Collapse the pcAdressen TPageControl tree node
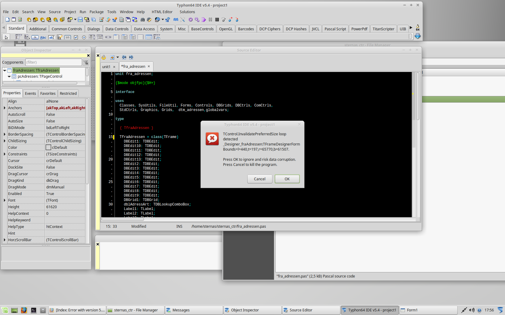The height and width of the screenshot is (315, 505). 9,76
